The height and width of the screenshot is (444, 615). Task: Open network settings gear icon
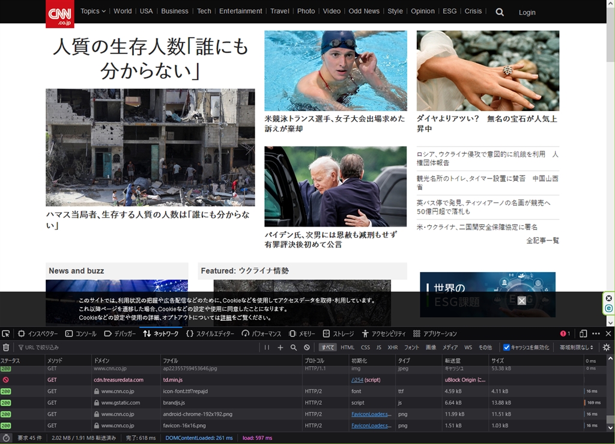607,347
